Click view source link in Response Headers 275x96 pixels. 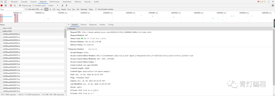(x=92, y=49)
